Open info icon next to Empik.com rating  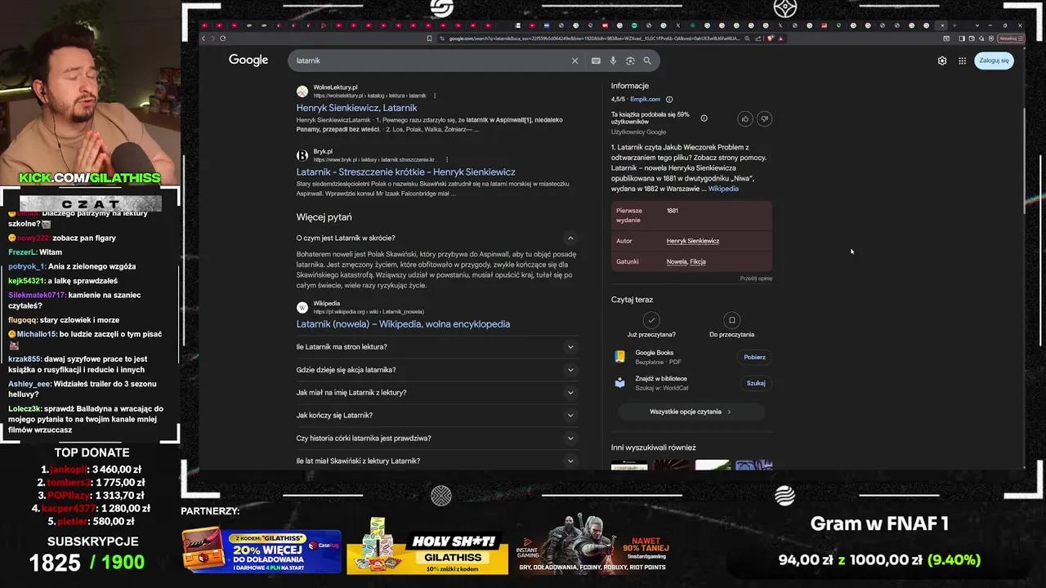pos(669,100)
